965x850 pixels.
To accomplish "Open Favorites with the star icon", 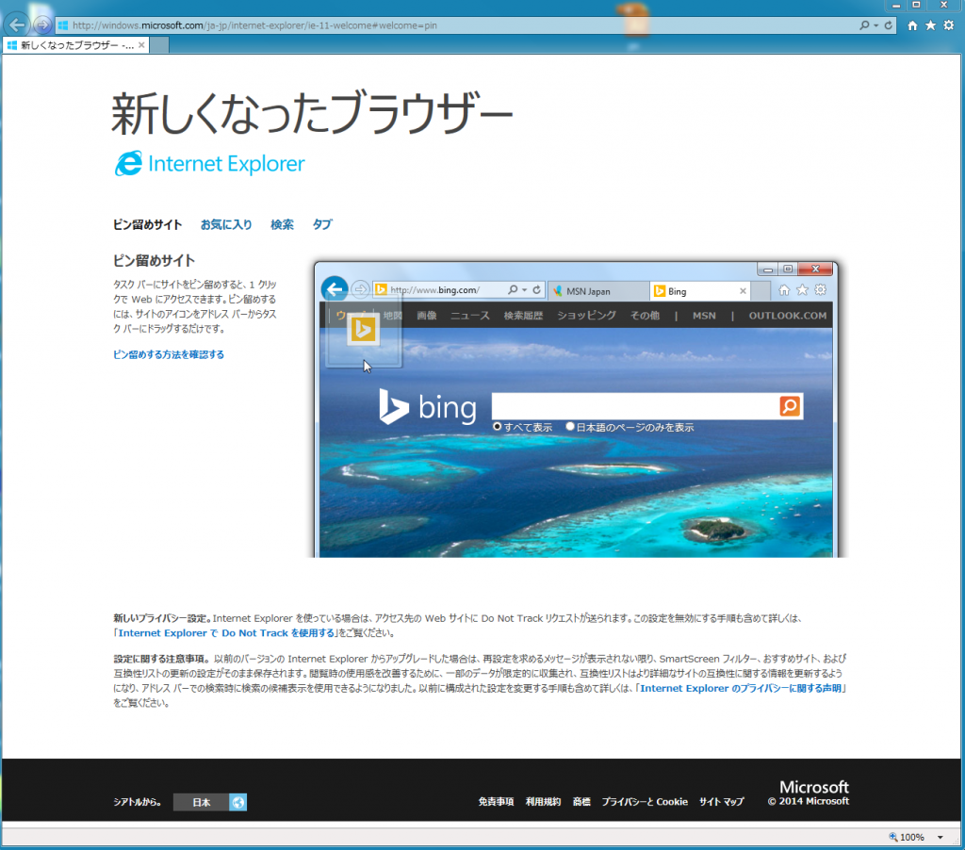I will point(930,25).
